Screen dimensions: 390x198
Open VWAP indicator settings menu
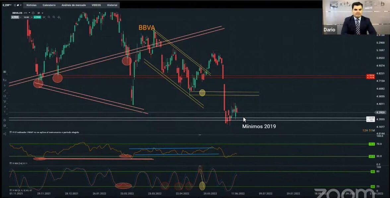(11, 132)
